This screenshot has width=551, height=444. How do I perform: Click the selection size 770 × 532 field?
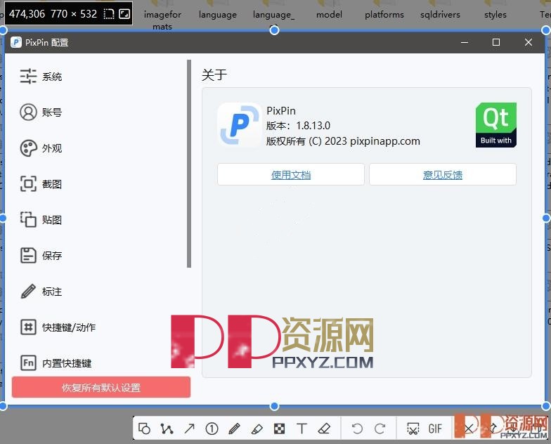point(74,14)
